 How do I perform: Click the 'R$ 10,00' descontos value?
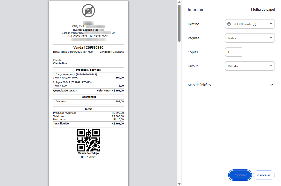[x=118, y=119]
